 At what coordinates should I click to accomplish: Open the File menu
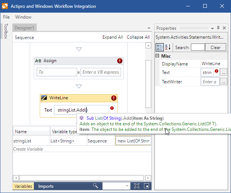point(6,17)
